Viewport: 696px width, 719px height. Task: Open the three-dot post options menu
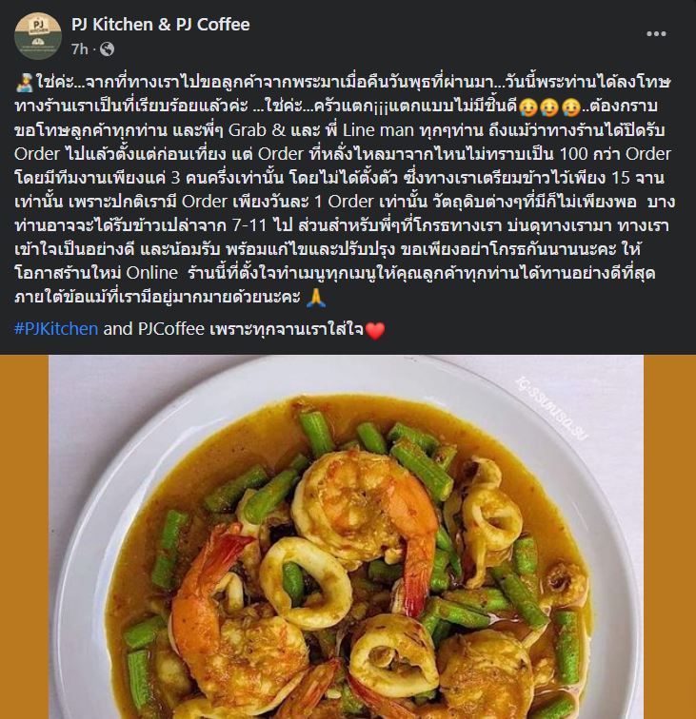[656, 33]
